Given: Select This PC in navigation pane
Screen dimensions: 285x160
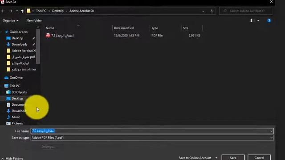Looking at the screenshot, I should 15,86.
